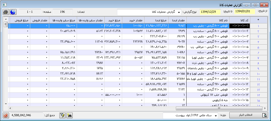Click the binoculars search icon
This screenshot has width=271, height=121.
[x=69, y=115]
